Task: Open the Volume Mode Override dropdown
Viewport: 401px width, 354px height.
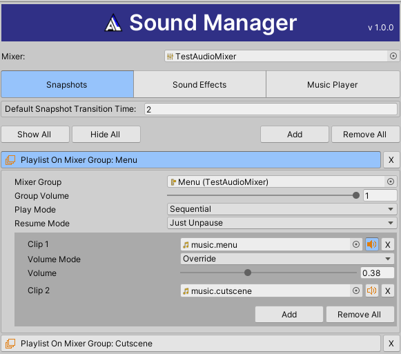Action: [287, 259]
